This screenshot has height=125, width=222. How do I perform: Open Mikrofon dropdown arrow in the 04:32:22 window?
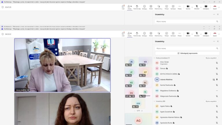pyautogui.click(x=201, y=34)
